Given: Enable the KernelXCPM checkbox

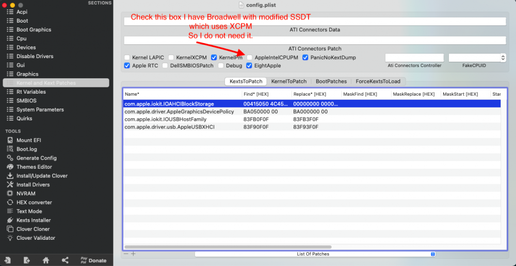Looking at the screenshot, I should click(171, 58).
